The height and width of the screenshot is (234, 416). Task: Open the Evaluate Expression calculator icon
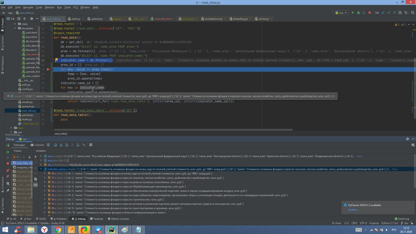(x=91, y=145)
